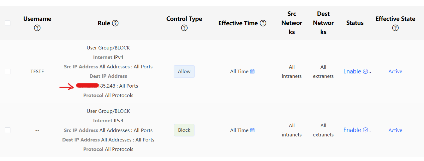Screen dimensions: 424x161
Task: Click the Control Type help icon
Action: tap(184, 28)
